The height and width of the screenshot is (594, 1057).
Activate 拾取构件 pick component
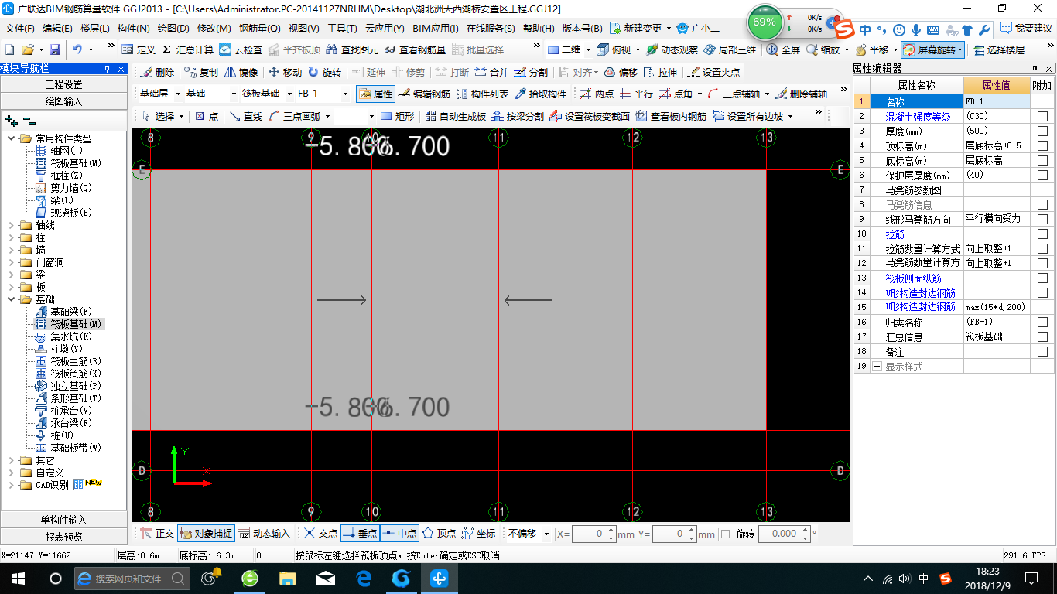pos(540,94)
